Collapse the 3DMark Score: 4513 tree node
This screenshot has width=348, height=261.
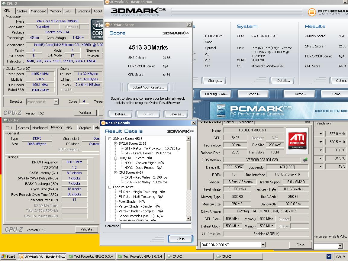point(110,139)
